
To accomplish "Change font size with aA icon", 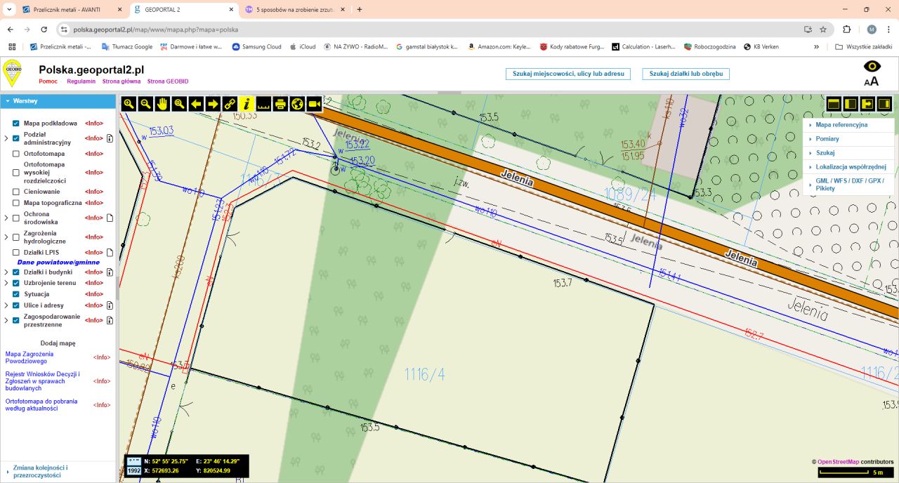I will pos(872,80).
